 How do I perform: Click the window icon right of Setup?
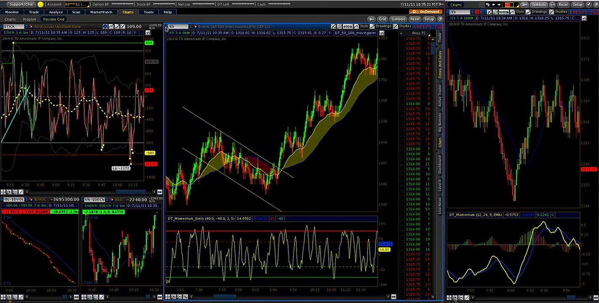(440, 19)
